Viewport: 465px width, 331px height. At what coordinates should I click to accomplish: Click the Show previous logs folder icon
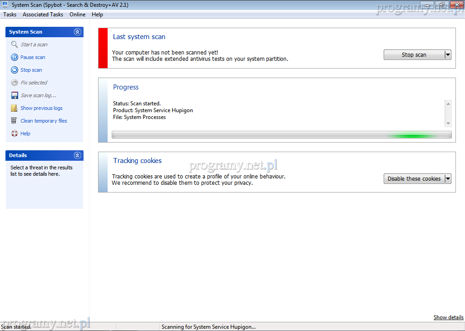tap(15, 108)
